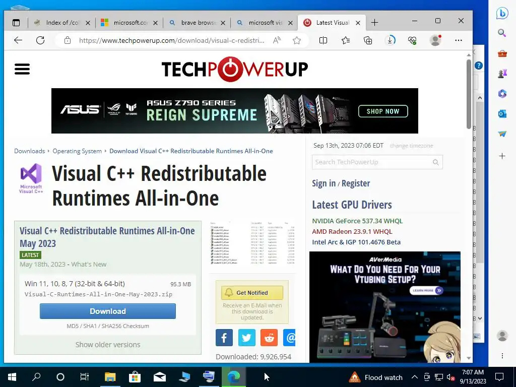The width and height of the screenshot is (516, 387).
Task: Click SHOP NOW on ASUS banner
Action: pos(383,111)
